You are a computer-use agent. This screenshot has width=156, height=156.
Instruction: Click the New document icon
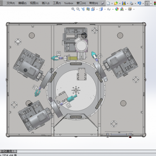click(x=108, y=3)
